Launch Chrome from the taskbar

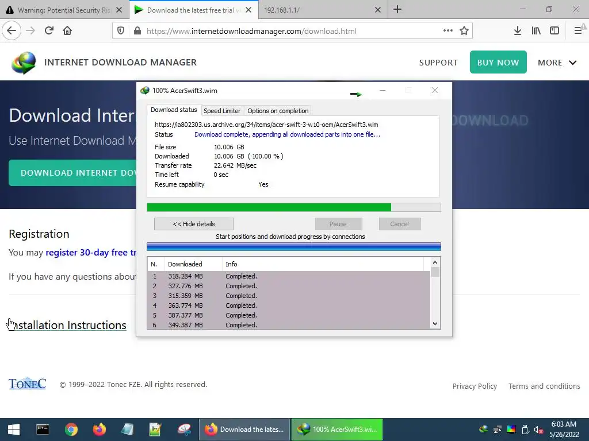click(71, 430)
